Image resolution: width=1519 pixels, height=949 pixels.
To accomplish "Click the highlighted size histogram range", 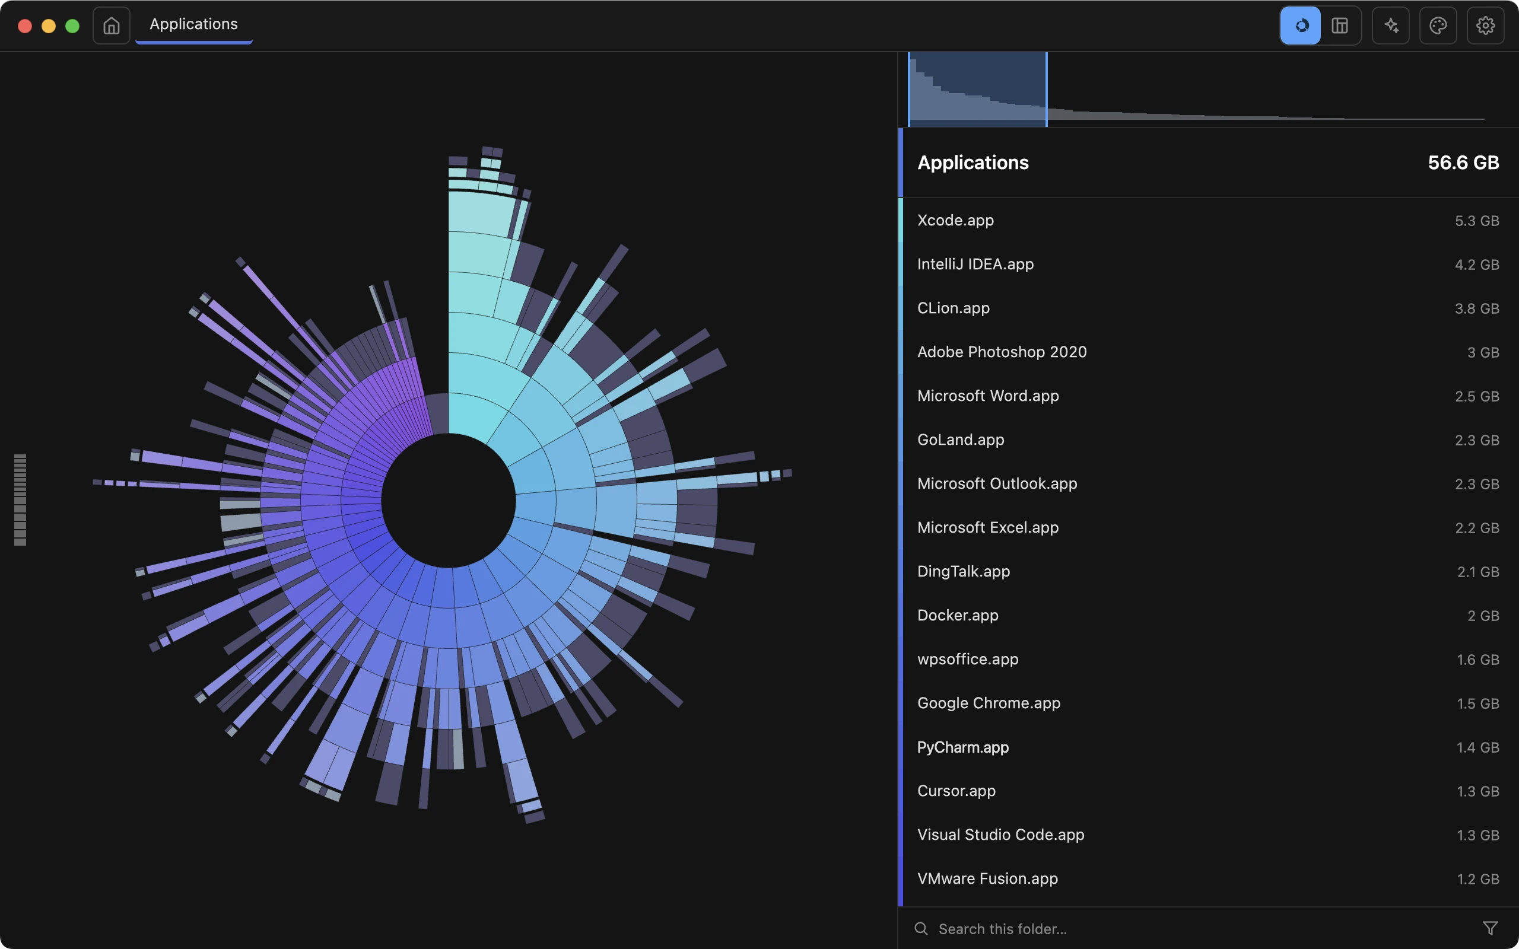I will [x=977, y=89].
